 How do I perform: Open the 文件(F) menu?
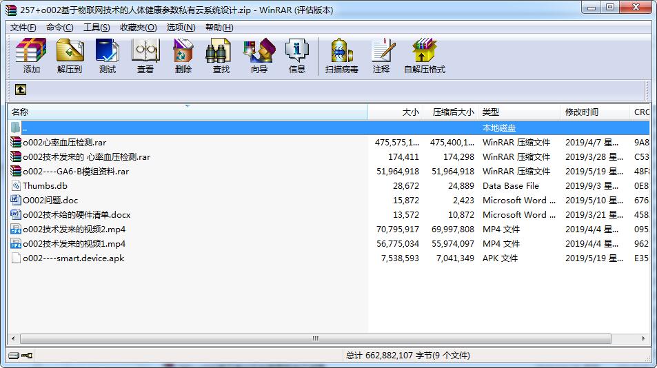point(23,27)
